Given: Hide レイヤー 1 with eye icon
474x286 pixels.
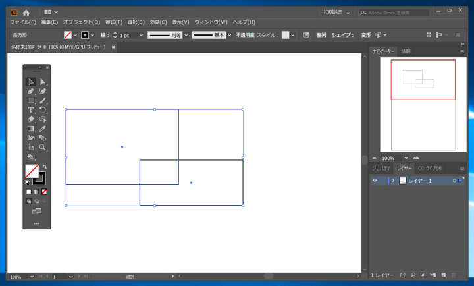Looking at the screenshot, I should point(375,181).
